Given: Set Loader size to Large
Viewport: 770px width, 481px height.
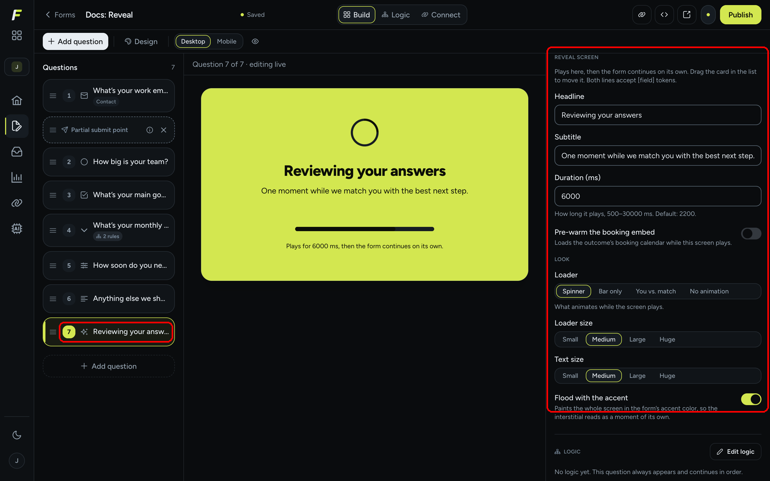Looking at the screenshot, I should click(637, 339).
